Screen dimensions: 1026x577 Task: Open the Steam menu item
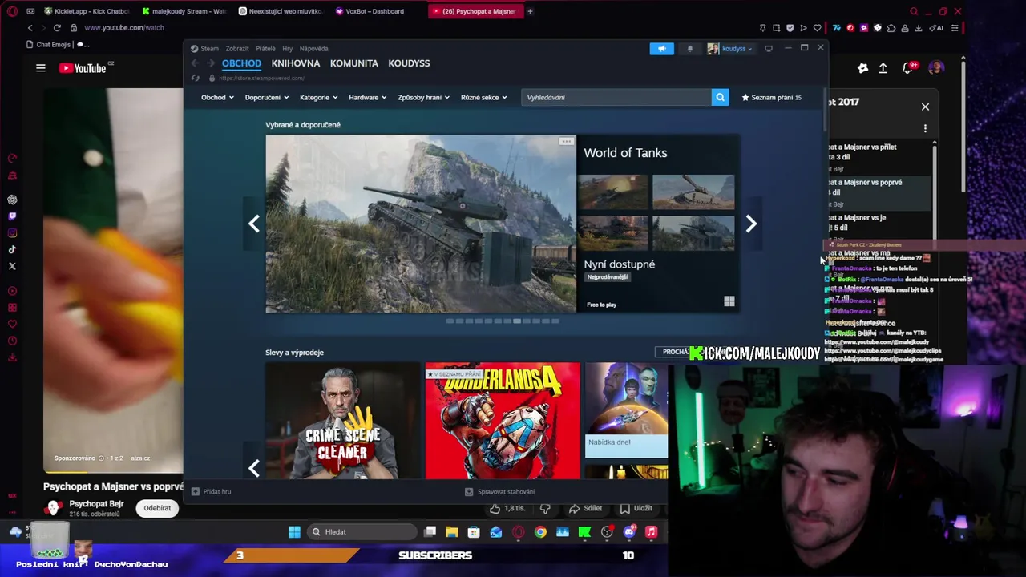point(204,49)
